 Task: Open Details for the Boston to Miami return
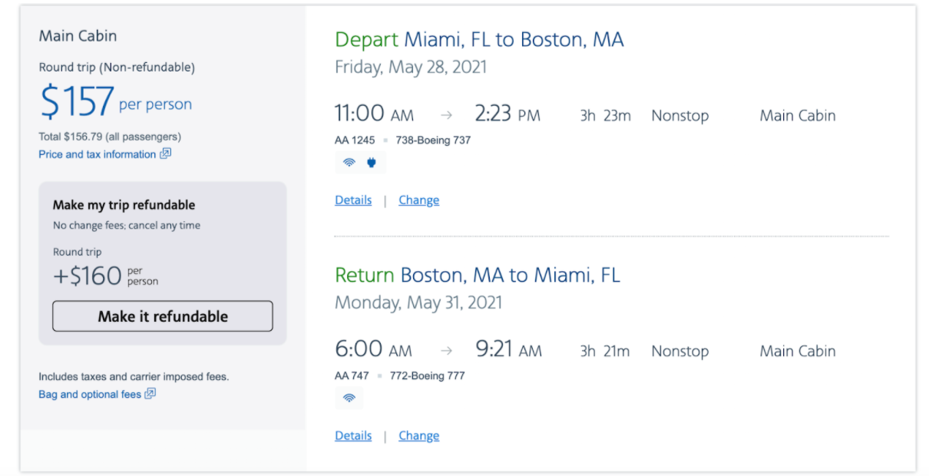pyautogui.click(x=353, y=435)
